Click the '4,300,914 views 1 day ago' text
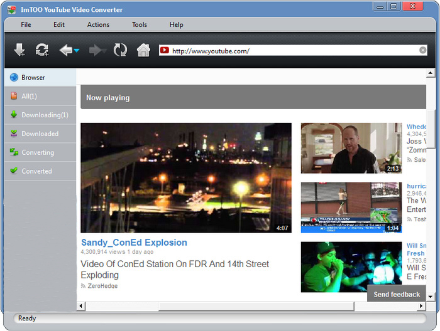This screenshot has width=440, height=331. [x=117, y=252]
